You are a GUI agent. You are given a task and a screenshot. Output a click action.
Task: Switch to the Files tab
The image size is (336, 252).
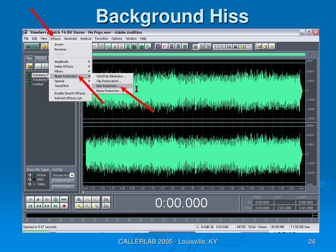[29, 58]
